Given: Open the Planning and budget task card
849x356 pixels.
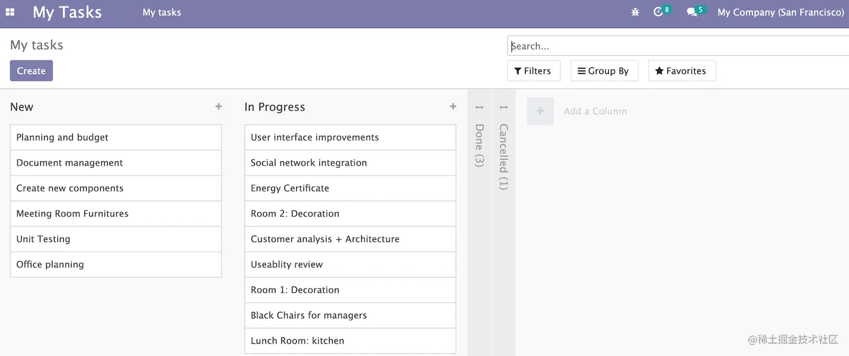Looking at the screenshot, I should (116, 138).
